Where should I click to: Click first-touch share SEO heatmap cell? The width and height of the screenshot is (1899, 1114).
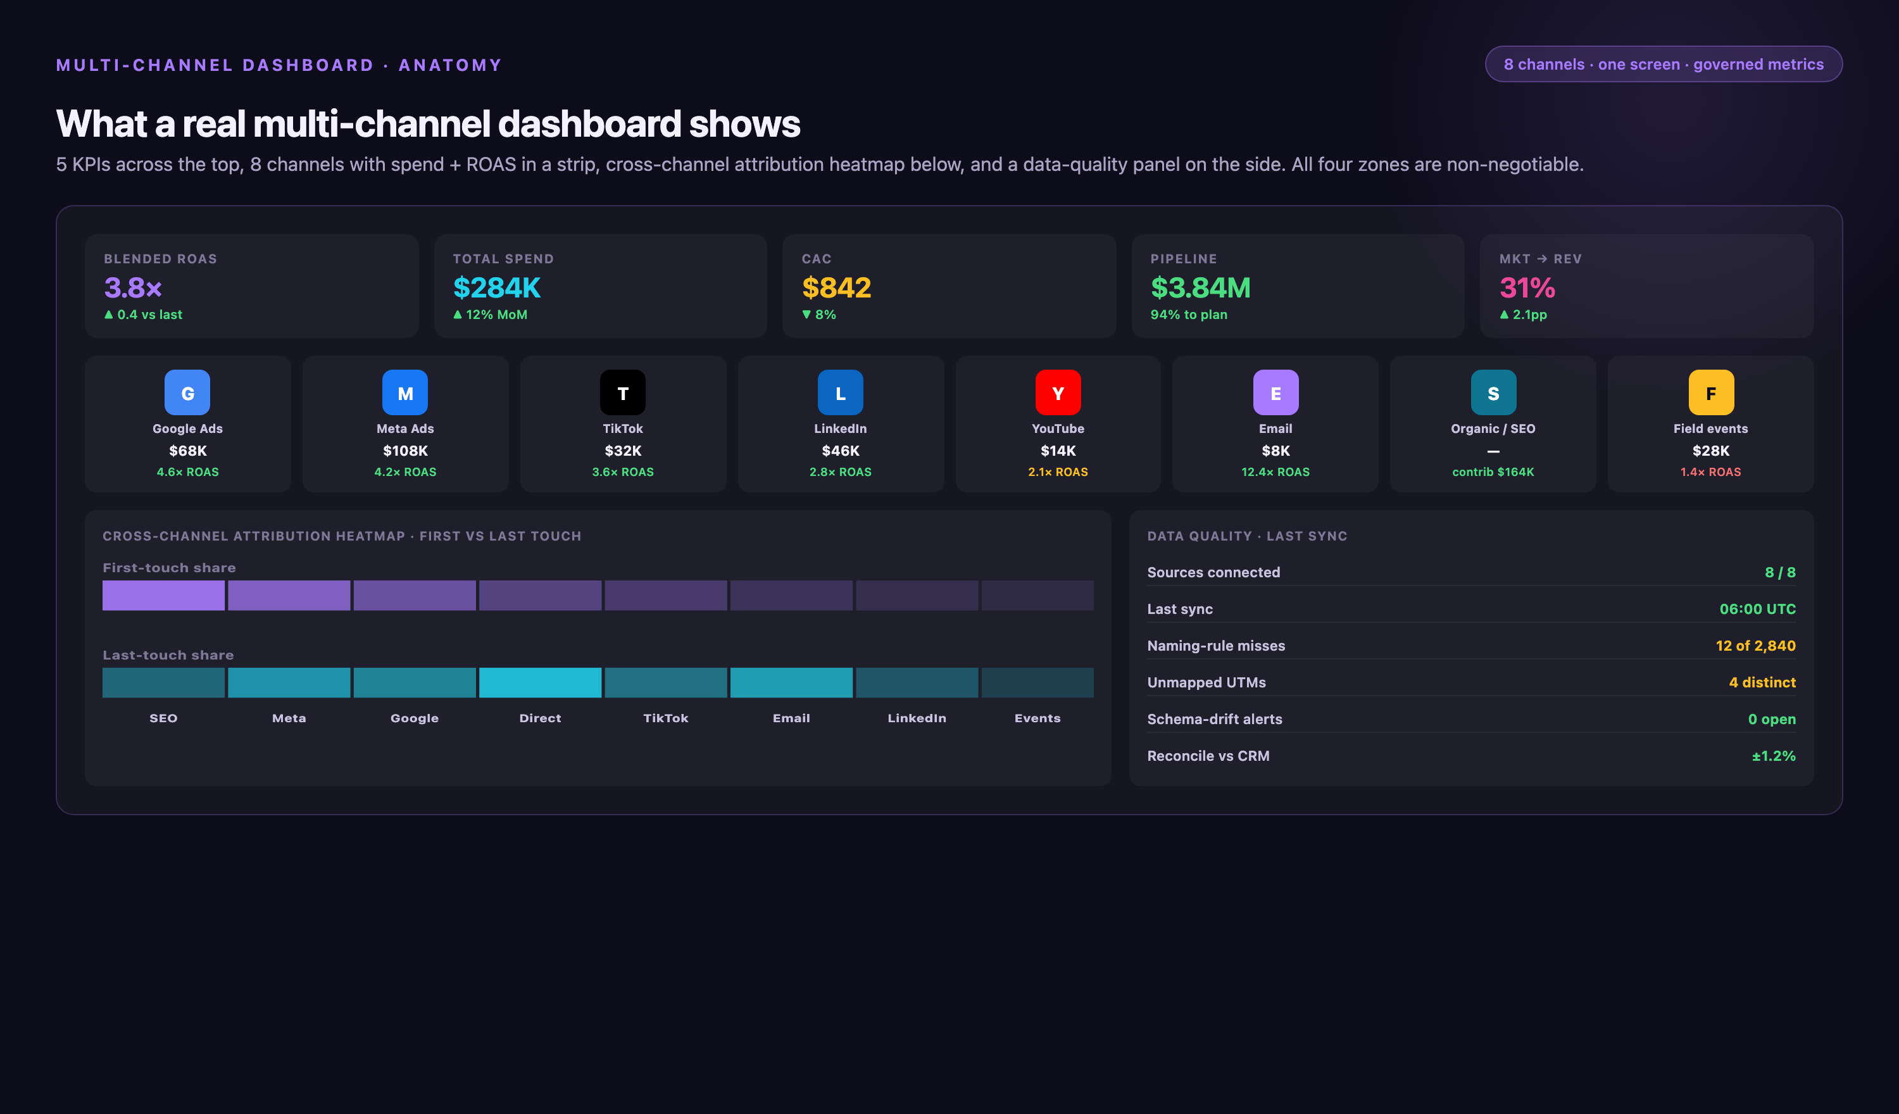(163, 596)
